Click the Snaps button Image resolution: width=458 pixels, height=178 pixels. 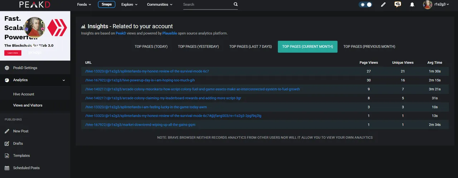(107, 5)
